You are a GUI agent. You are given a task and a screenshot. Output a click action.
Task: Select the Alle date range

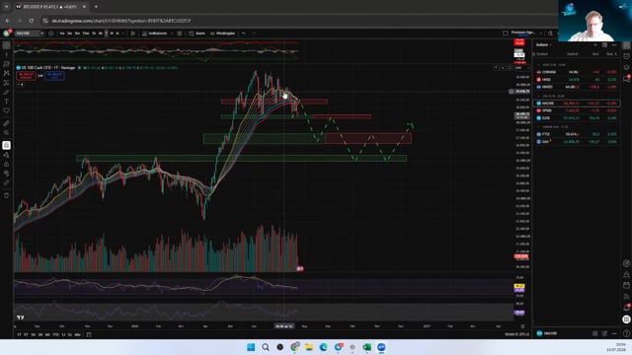(x=77, y=334)
